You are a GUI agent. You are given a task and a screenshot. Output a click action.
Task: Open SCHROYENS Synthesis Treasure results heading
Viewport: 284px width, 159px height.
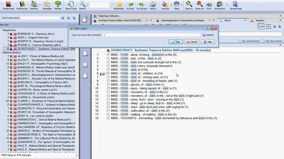[x=161, y=50]
